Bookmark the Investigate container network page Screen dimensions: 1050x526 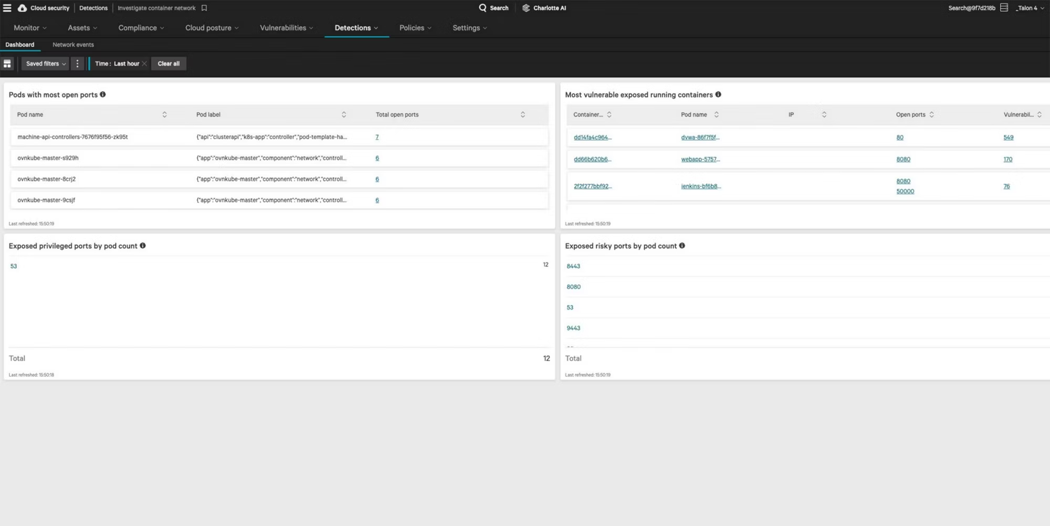click(204, 8)
